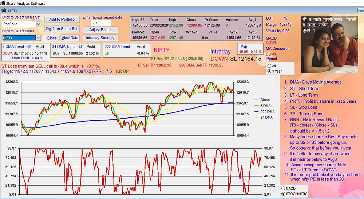This screenshot has height=199, width=364.
Task: Click the 5 DMA Trend - ST panel
Action: pos(25,52)
